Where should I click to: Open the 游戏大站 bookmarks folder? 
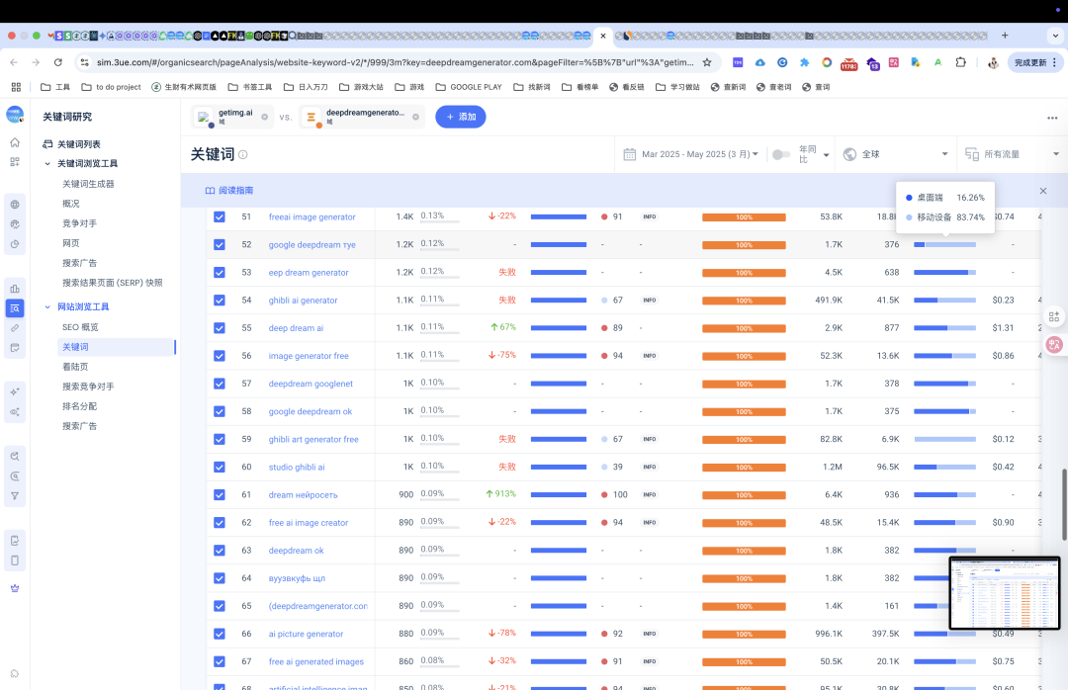361,87
